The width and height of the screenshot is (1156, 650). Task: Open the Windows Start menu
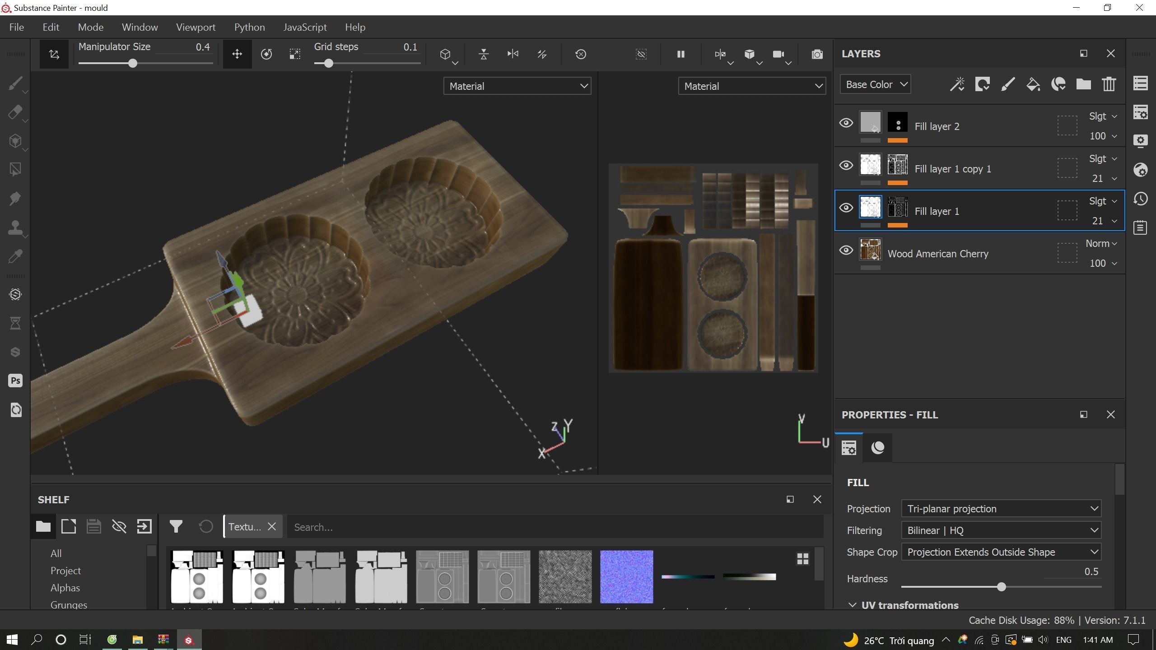[12, 640]
